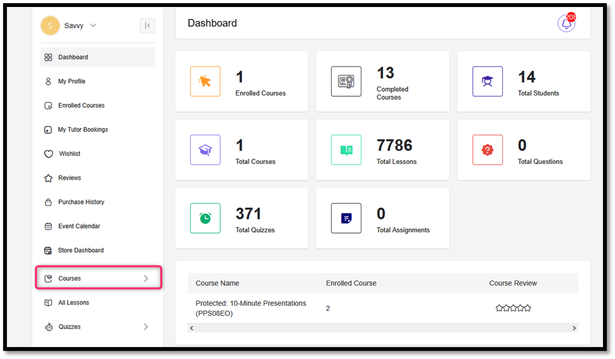The height and width of the screenshot is (359, 615).
Task: Rate course using review stars
Action: (x=513, y=308)
